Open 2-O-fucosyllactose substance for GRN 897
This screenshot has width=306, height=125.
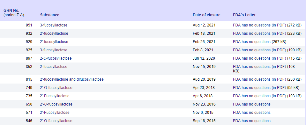[56, 58]
